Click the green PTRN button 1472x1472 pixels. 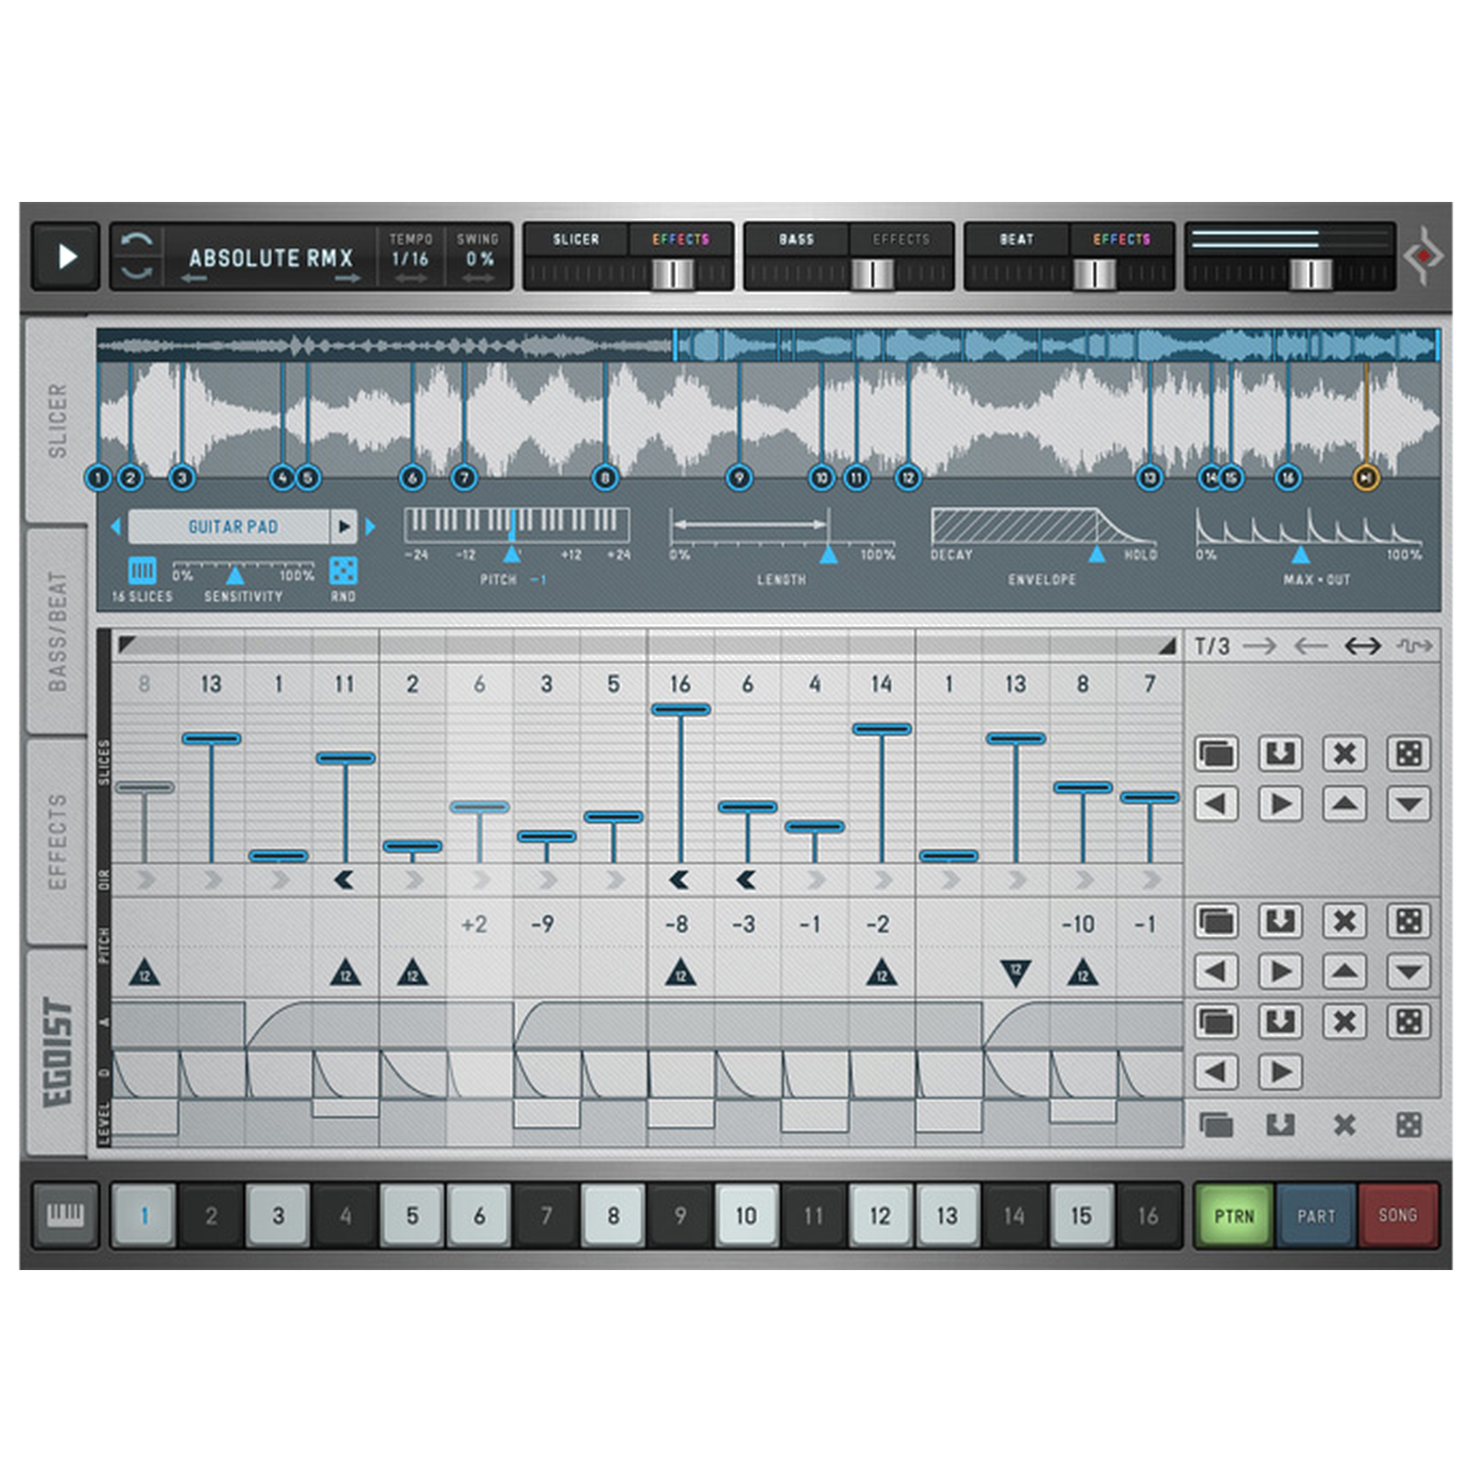click(x=1233, y=1215)
